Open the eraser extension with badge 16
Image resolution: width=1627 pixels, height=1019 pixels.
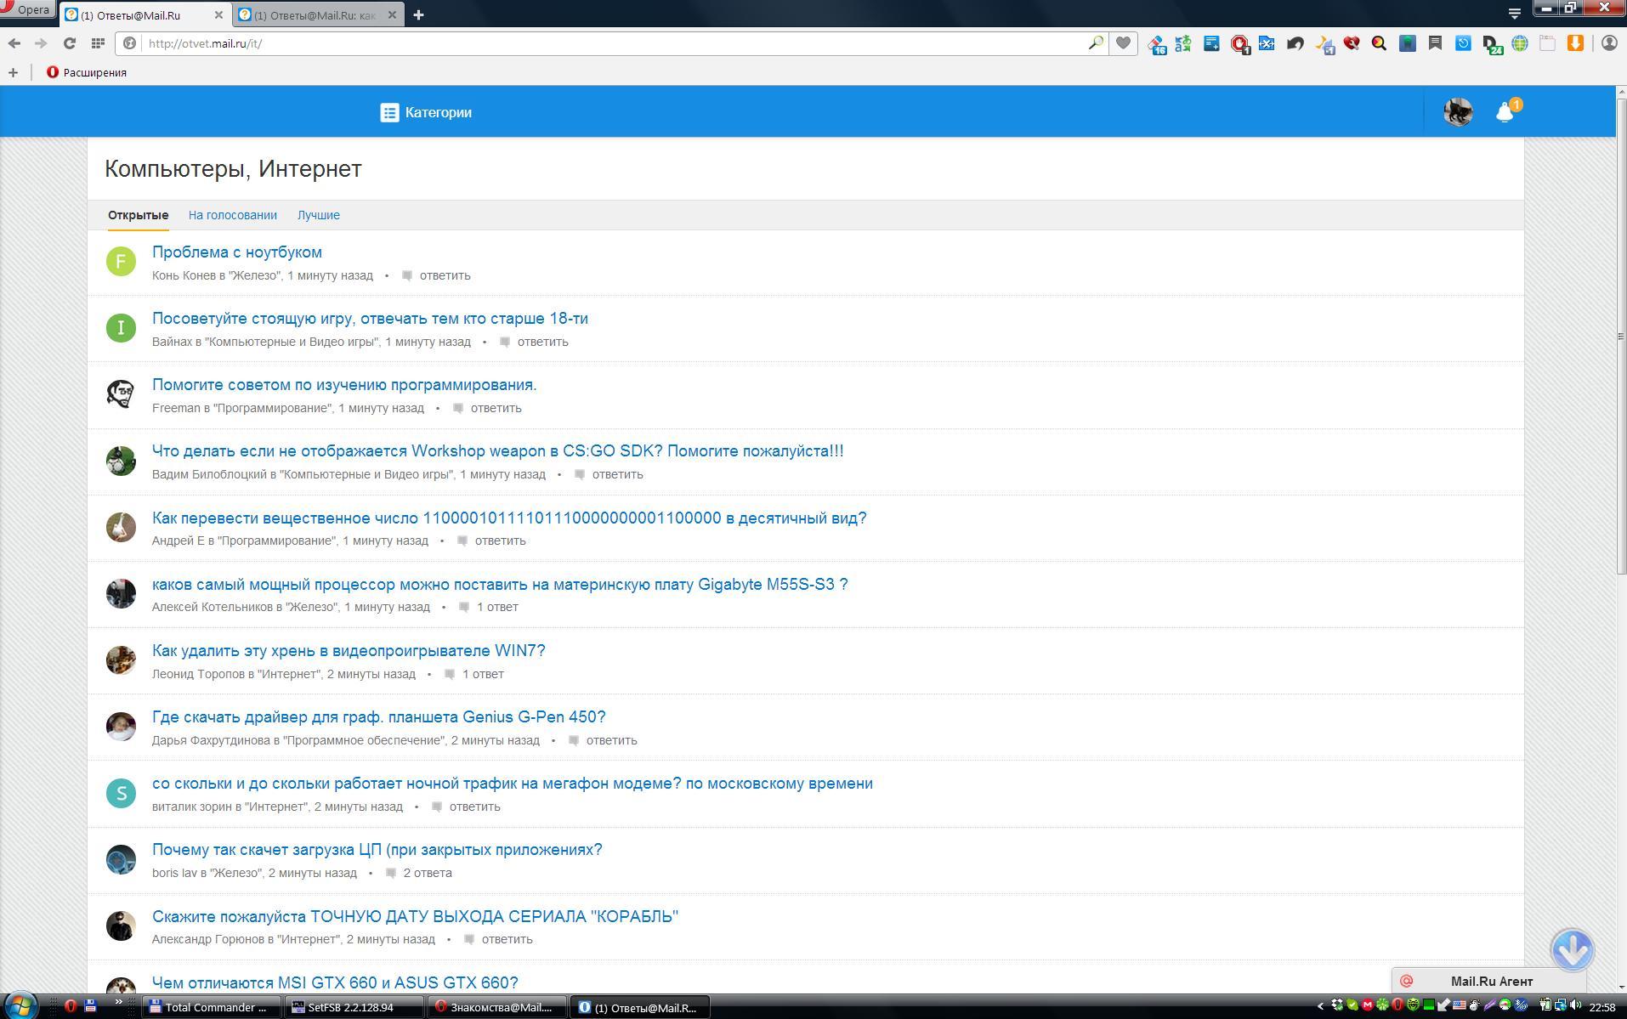tap(1157, 44)
